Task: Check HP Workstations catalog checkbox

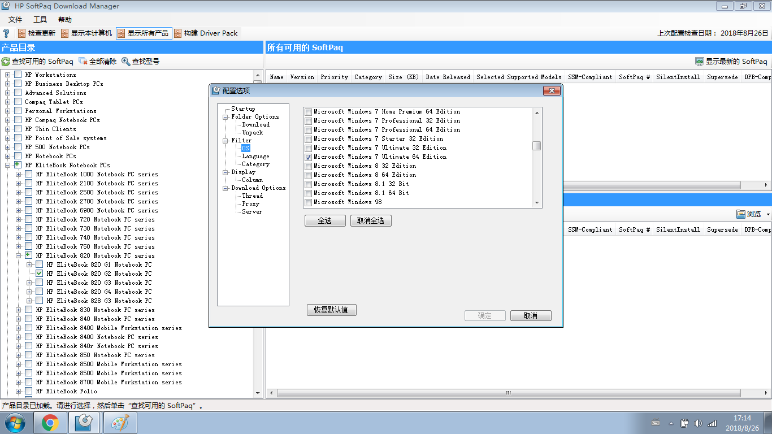Action: click(18, 75)
